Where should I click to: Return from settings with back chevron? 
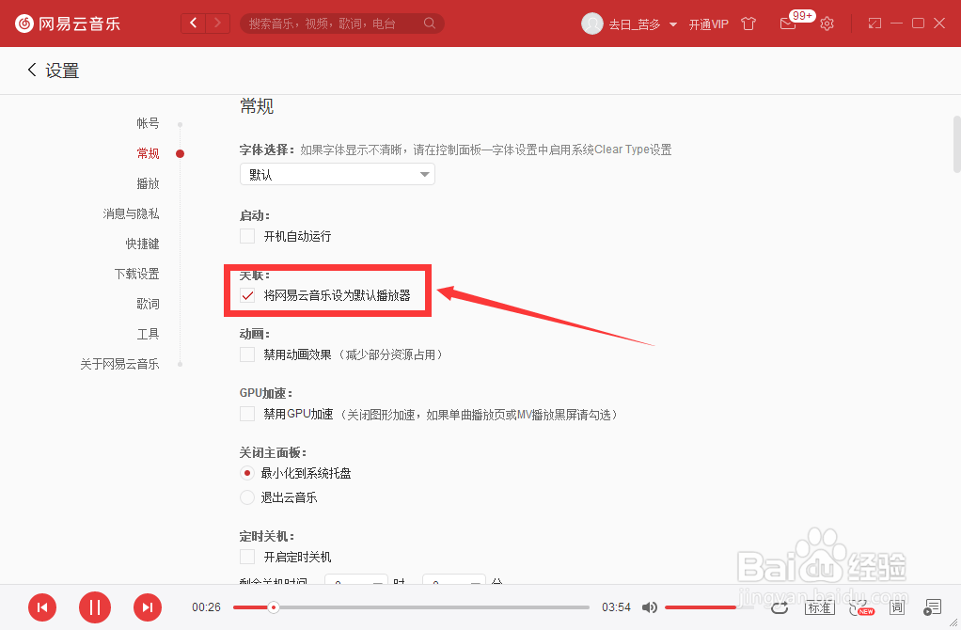pos(32,70)
